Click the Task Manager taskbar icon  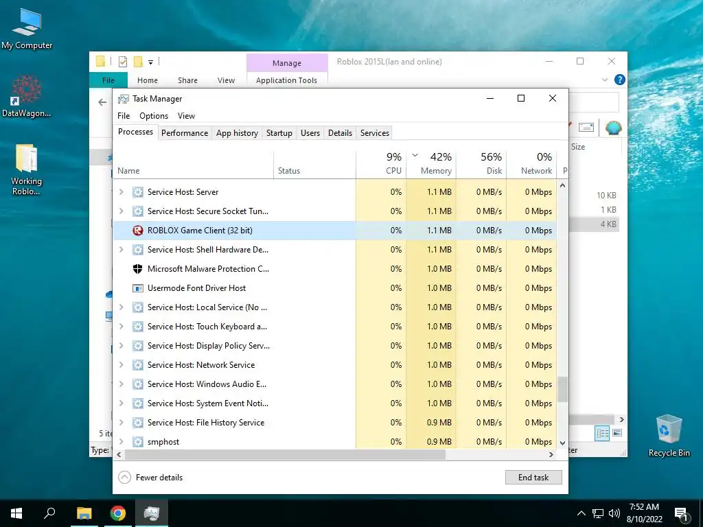click(x=152, y=513)
